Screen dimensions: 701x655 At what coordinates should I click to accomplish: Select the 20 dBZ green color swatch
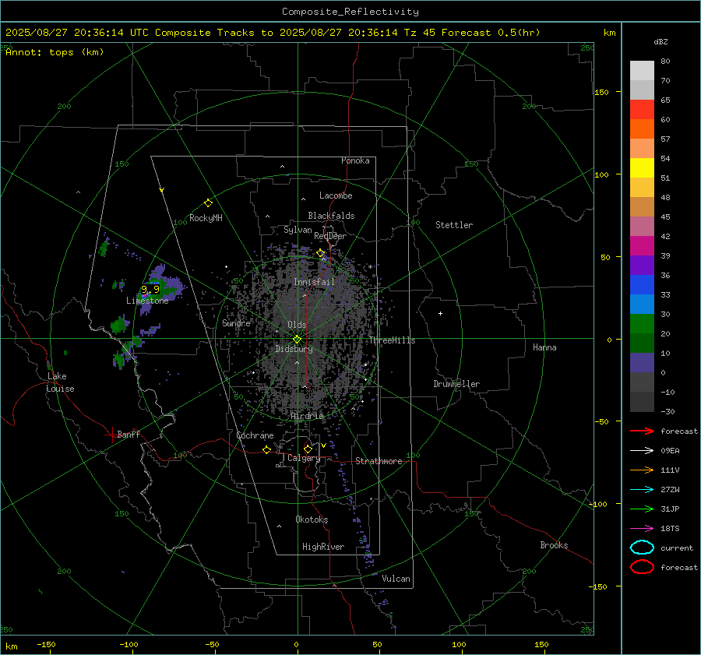[x=642, y=324]
